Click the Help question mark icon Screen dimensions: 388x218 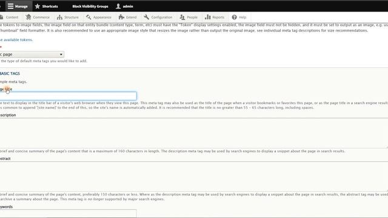tap(235, 17)
